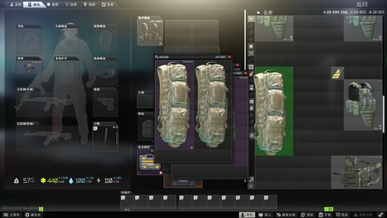Select the first 6SH118 bag in container
Viewport: 387px width, 218px height.
(x=174, y=105)
